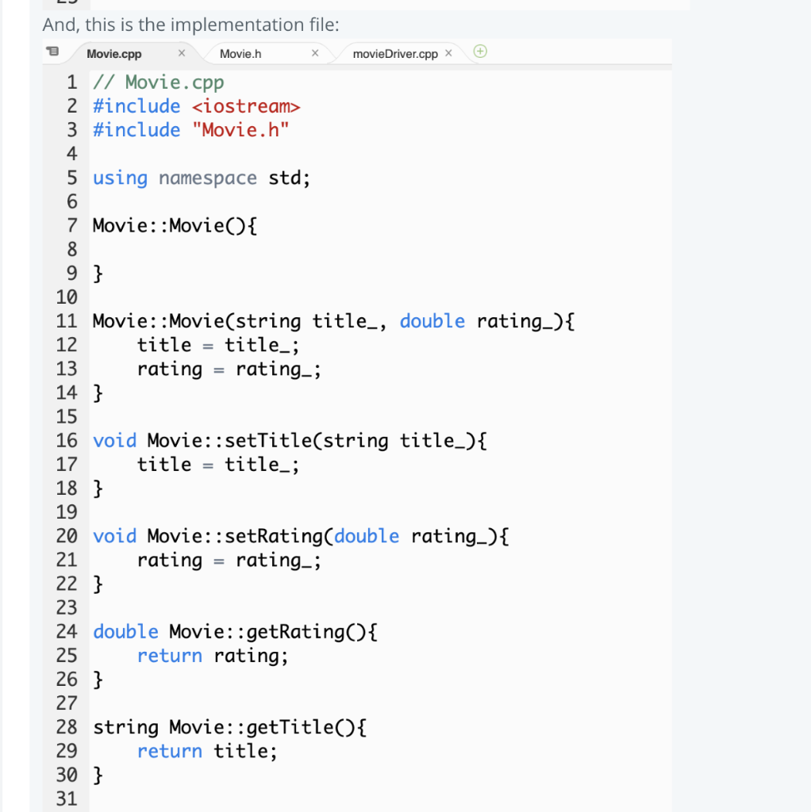
Task: Close the active Movie.cpp tab
Action: click(x=181, y=52)
